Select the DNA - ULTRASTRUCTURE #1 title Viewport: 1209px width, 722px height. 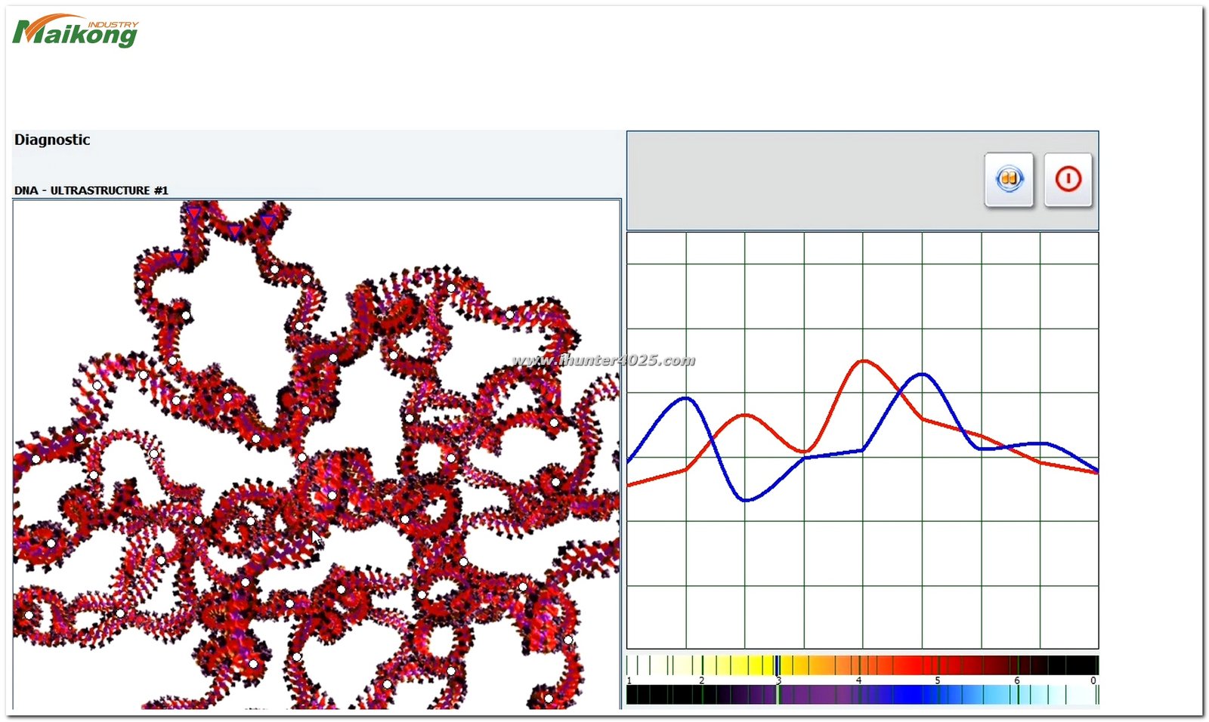tap(91, 190)
